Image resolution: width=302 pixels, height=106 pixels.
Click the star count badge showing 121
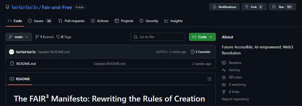289,7
